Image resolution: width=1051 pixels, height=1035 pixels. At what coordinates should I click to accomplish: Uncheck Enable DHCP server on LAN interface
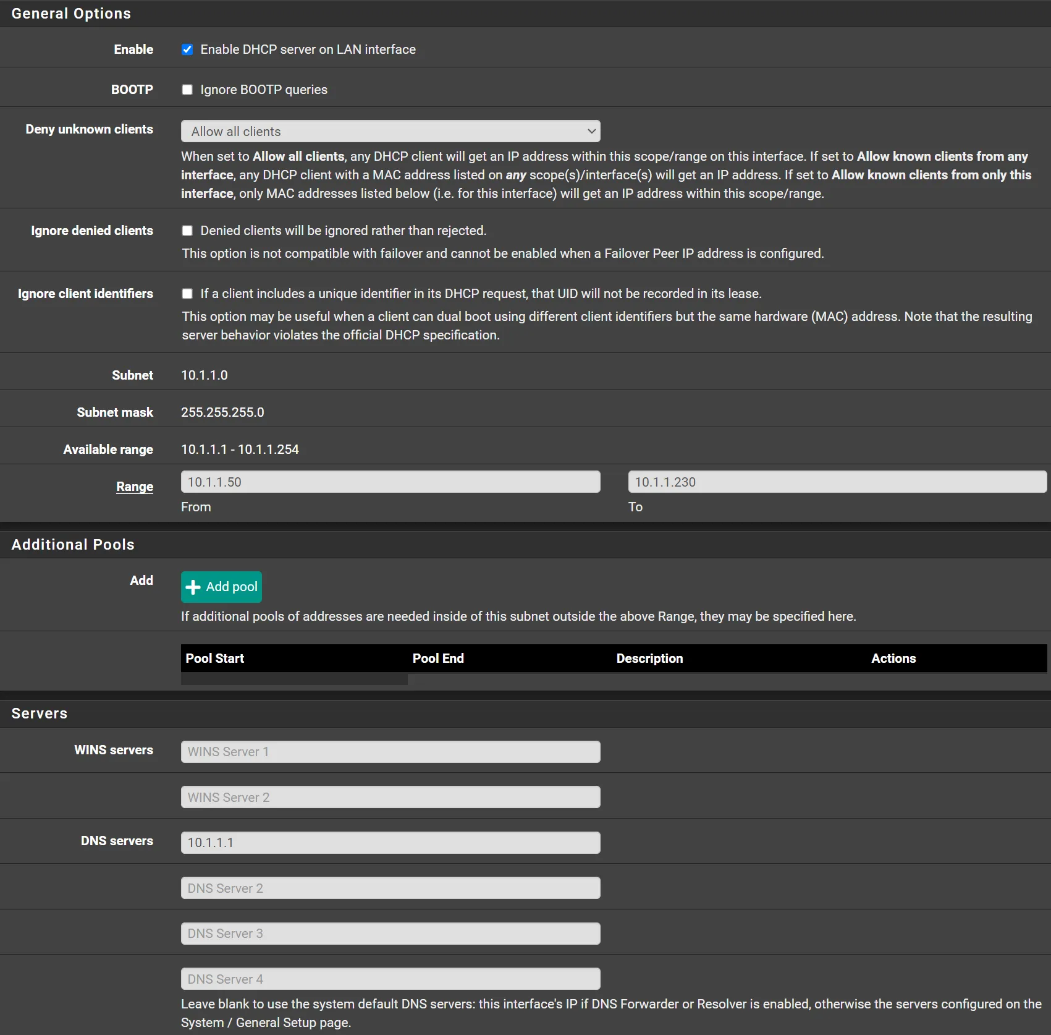pos(187,49)
